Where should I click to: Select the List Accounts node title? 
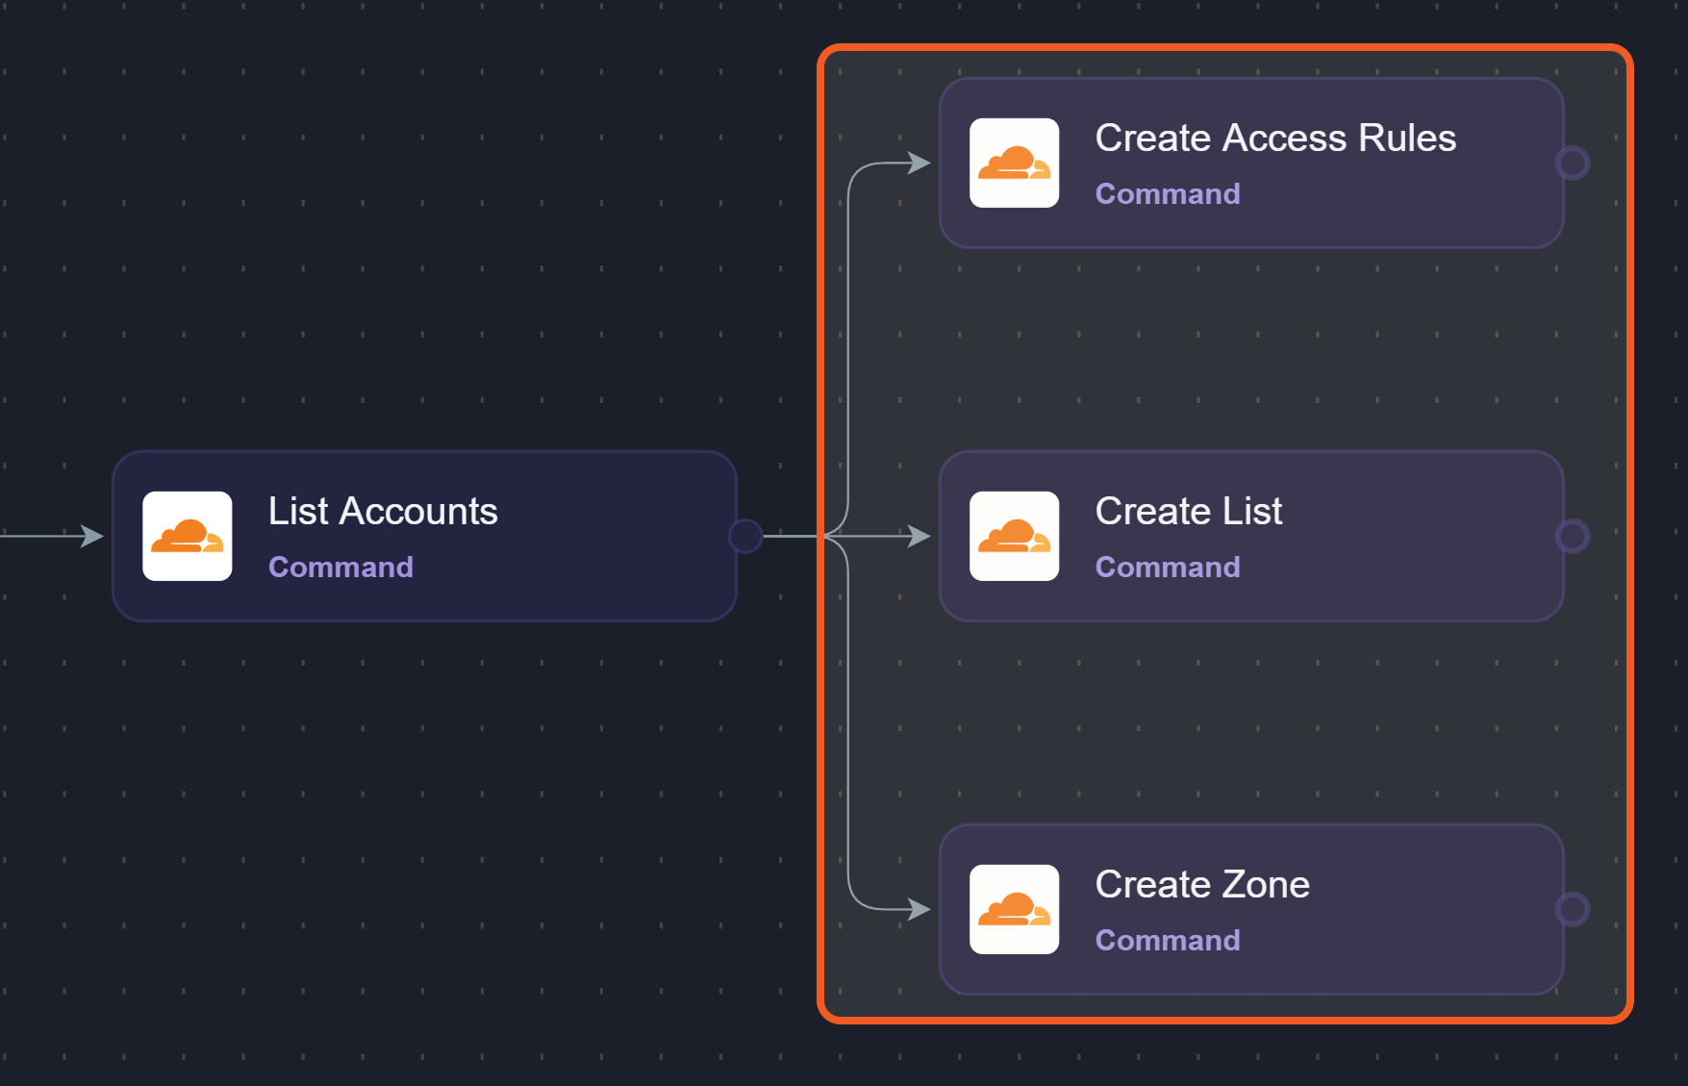point(383,511)
